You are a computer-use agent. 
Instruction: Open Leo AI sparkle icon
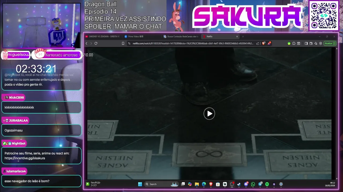click(316, 43)
